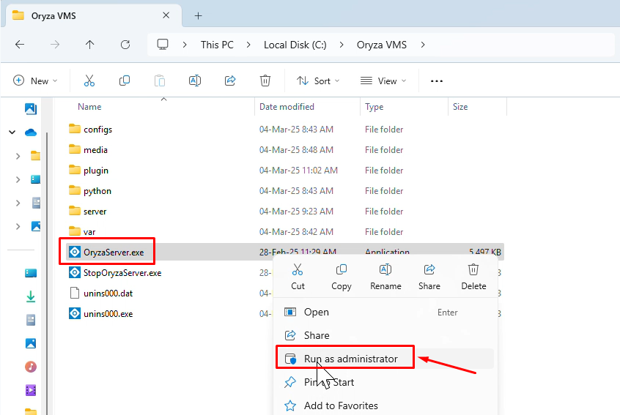
Task: Navigate to This PC breadcrumb
Action: (x=217, y=45)
